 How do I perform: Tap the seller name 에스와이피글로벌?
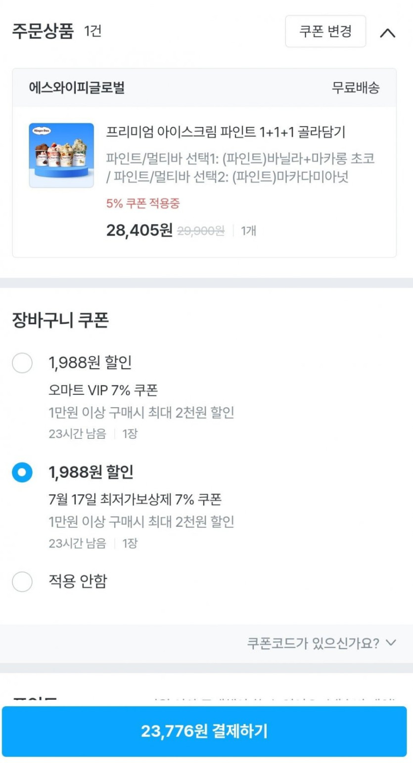click(77, 88)
